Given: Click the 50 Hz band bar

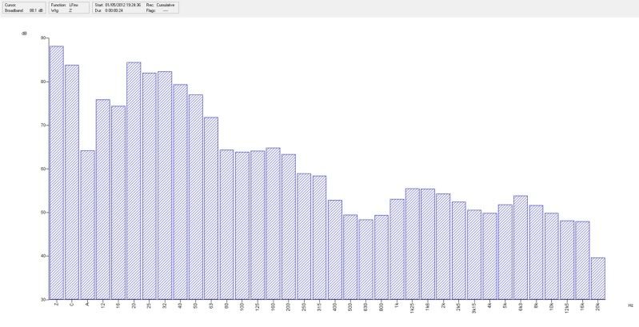Looking at the screenshot, I should coord(196,197).
